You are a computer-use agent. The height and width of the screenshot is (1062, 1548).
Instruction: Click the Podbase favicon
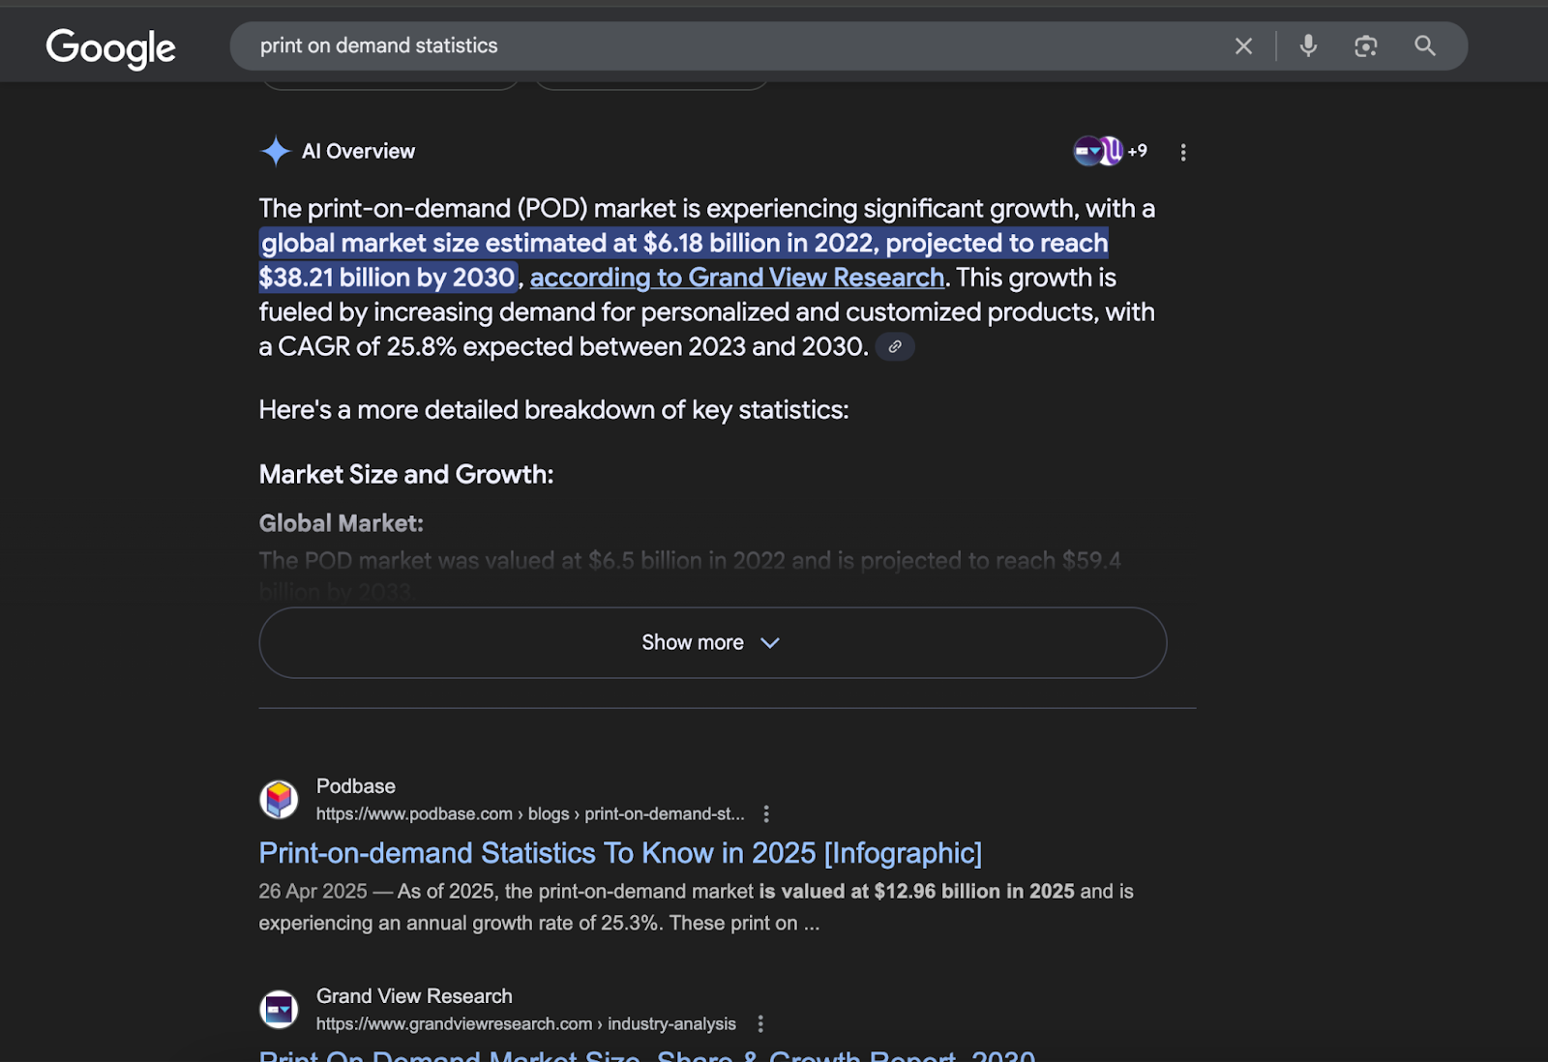(279, 799)
